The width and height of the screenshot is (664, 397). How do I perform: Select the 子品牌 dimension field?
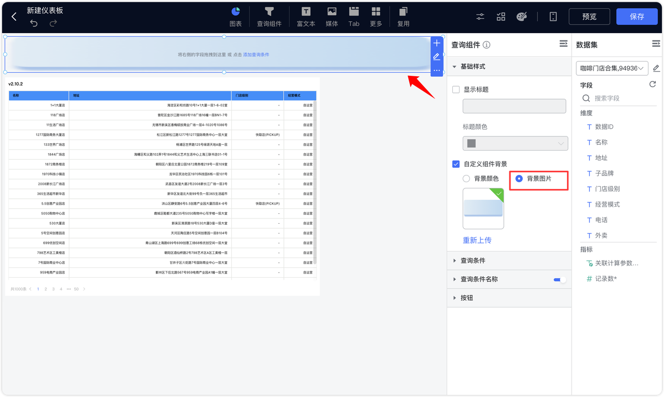[604, 173]
